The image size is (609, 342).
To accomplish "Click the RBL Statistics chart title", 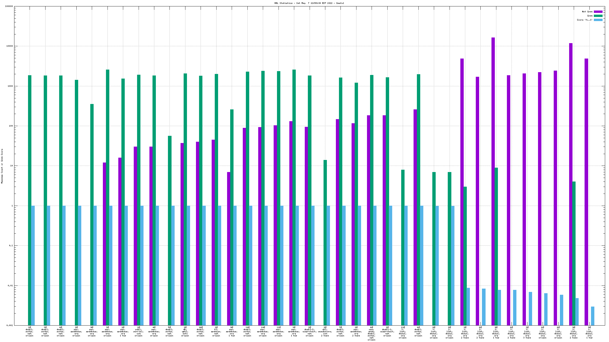I will point(309,3).
